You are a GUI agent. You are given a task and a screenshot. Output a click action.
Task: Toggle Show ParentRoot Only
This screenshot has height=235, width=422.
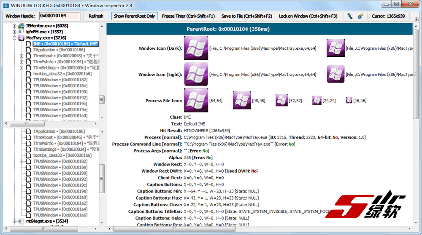coord(134,16)
